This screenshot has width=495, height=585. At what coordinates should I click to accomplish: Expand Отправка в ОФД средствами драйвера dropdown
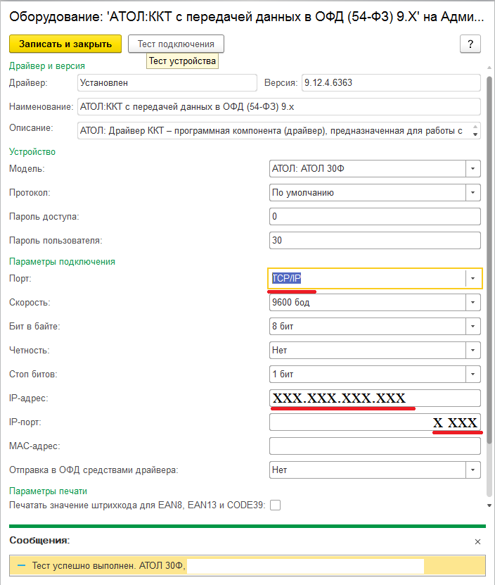tap(472, 470)
